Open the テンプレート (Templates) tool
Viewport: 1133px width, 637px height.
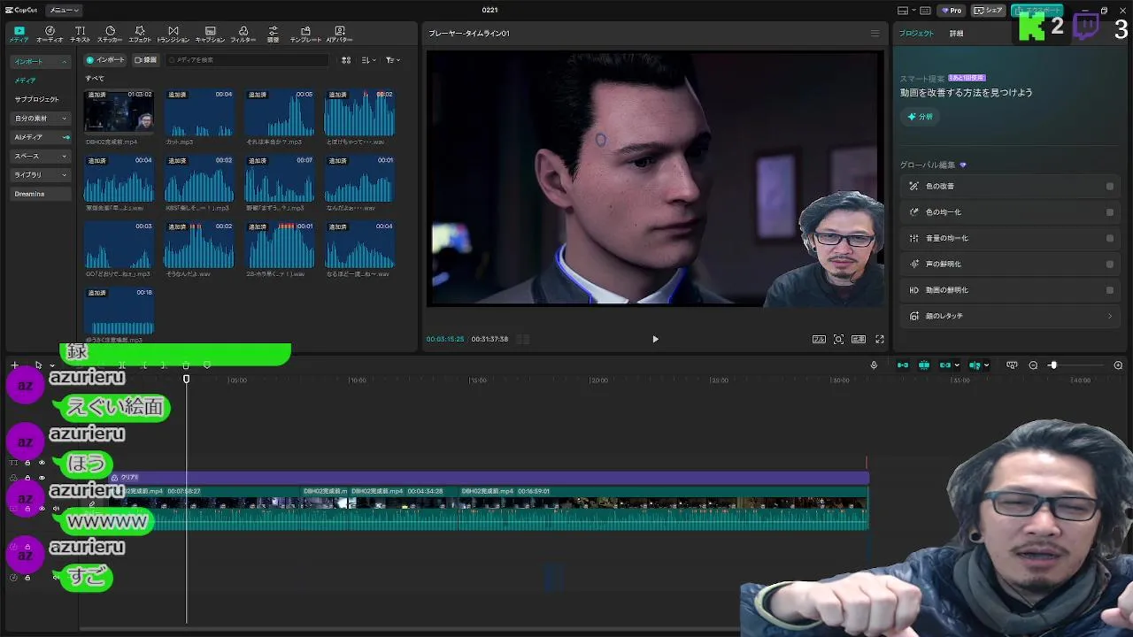coord(305,34)
